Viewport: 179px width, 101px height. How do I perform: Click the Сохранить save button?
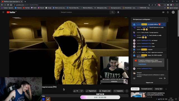click(x=119, y=91)
